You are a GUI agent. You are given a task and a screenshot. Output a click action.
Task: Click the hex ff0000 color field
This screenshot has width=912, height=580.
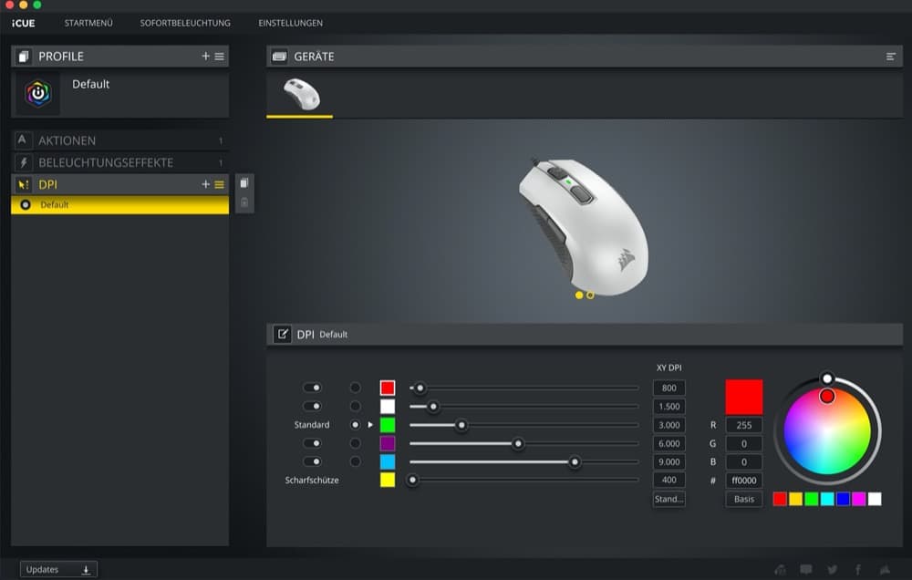coord(744,481)
